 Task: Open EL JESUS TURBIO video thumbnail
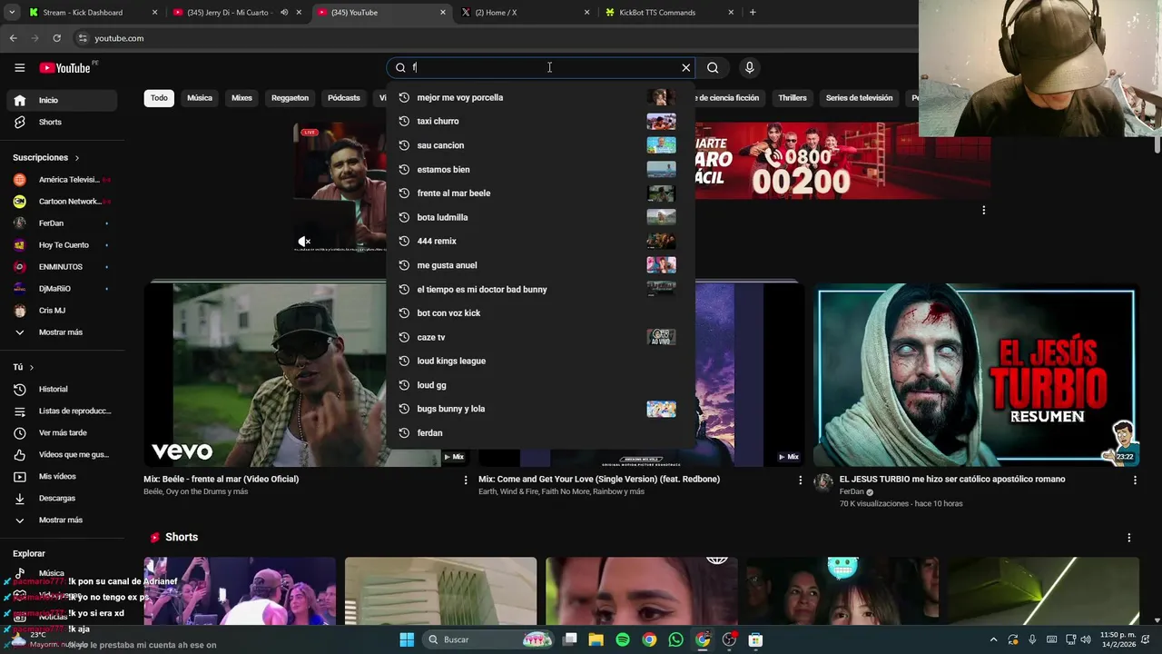[976, 375]
